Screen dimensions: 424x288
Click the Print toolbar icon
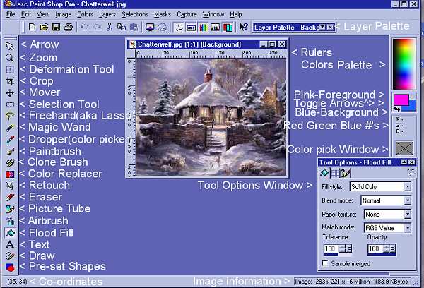tap(69, 27)
